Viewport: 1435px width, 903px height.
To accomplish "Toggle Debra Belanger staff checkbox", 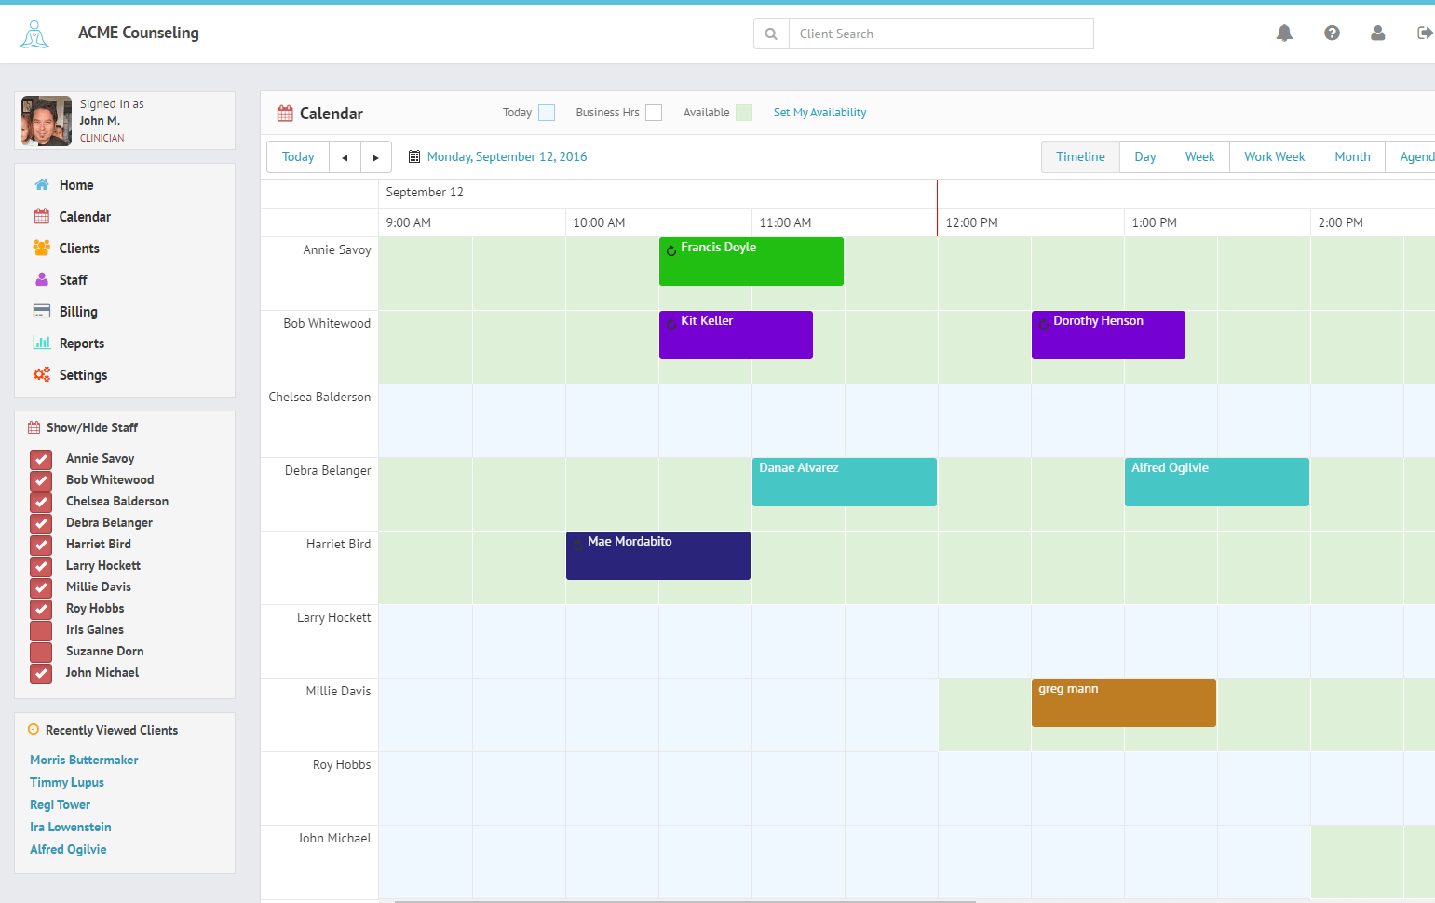I will 41,523.
